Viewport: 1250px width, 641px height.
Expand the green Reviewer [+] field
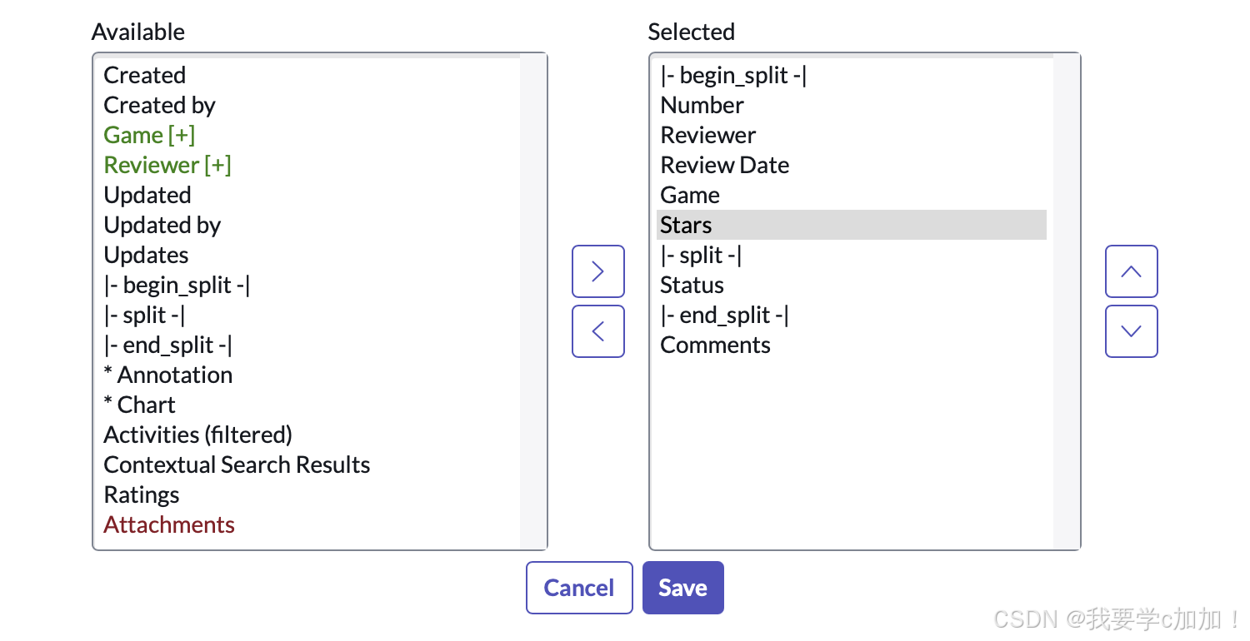tap(167, 165)
